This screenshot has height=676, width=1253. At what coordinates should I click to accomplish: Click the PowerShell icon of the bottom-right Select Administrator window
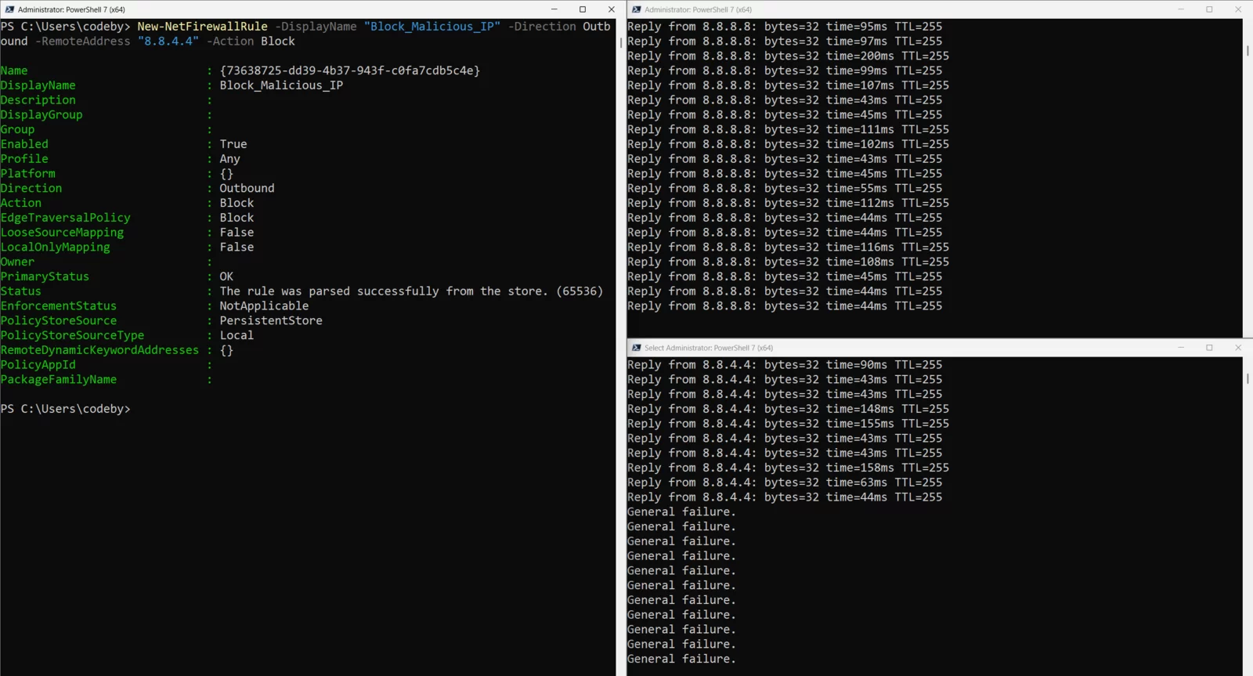637,348
